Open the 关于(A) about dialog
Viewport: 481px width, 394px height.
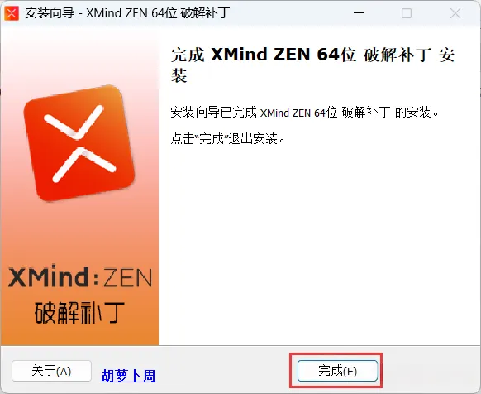click(51, 371)
